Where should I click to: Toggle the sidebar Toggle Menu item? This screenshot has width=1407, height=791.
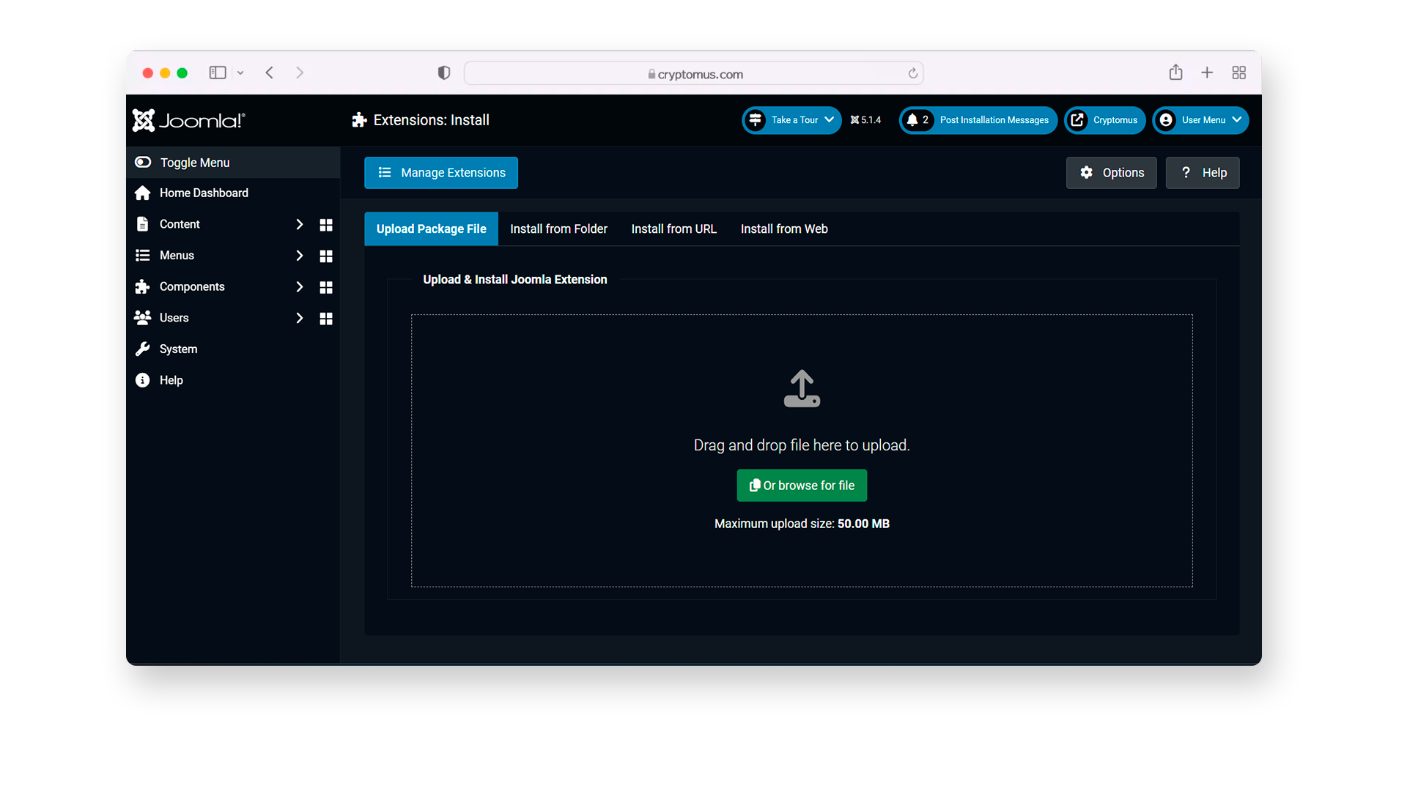click(194, 161)
